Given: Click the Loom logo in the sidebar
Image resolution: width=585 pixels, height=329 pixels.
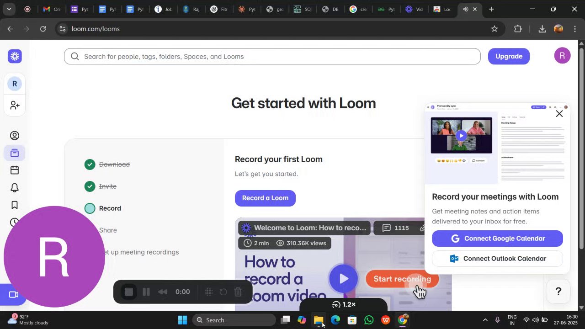Looking at the screenshot, I should pos(15,56).
